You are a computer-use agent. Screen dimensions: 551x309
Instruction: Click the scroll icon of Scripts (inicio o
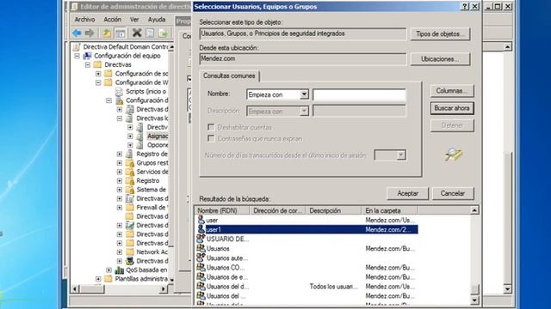[119, 92]
